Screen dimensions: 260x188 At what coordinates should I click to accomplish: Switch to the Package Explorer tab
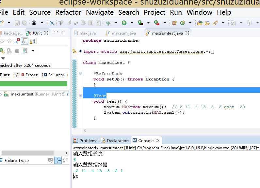[x=11, y=33]
